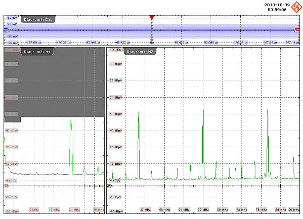This screenshot has height=219, width=303.
Task: Click the M2 math reference level marker
Action: [x=109, y=186]
